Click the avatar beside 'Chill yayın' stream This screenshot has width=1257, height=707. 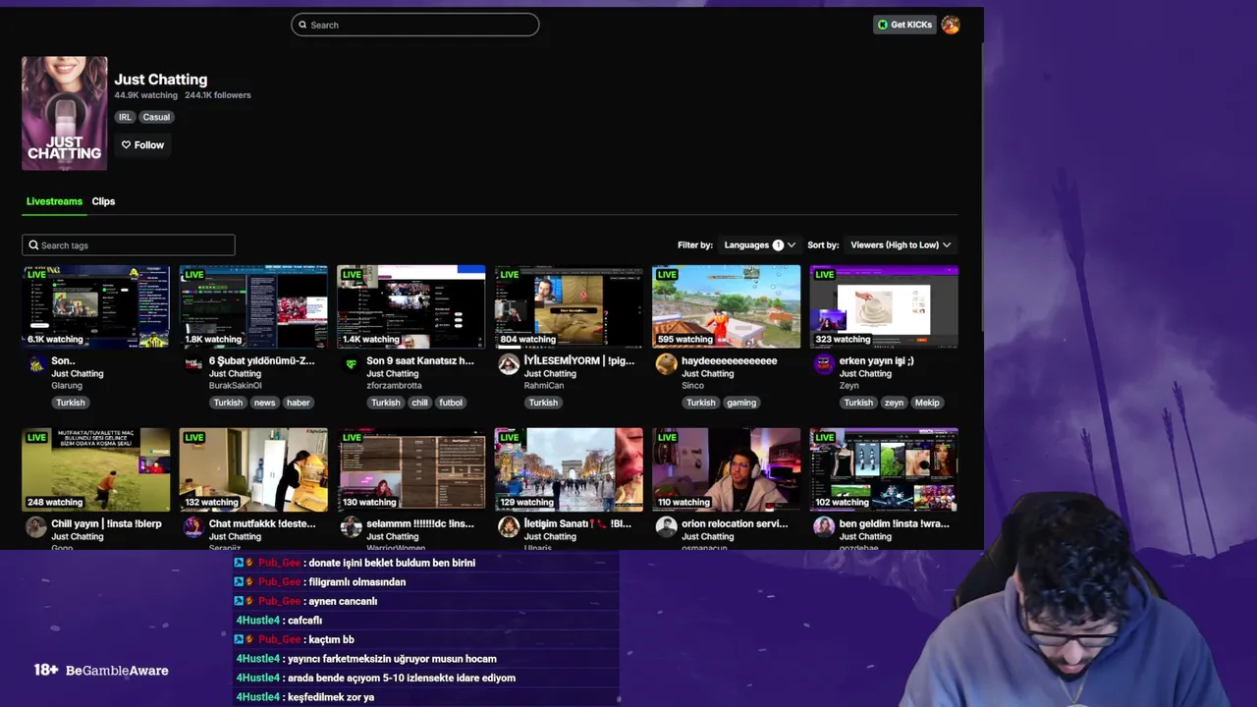tap(36, 527)
